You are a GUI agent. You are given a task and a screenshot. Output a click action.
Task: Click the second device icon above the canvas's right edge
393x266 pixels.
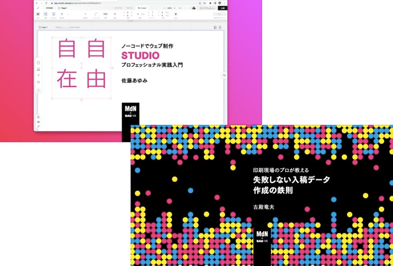[220, 27]
